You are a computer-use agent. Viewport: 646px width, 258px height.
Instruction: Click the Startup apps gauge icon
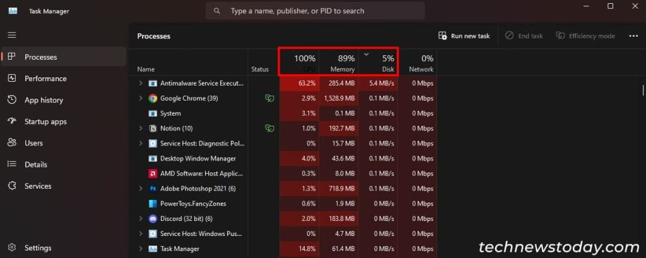[x=12, y=121]
